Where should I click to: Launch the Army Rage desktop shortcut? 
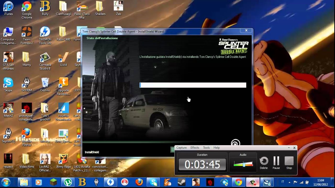click(63, 161)
